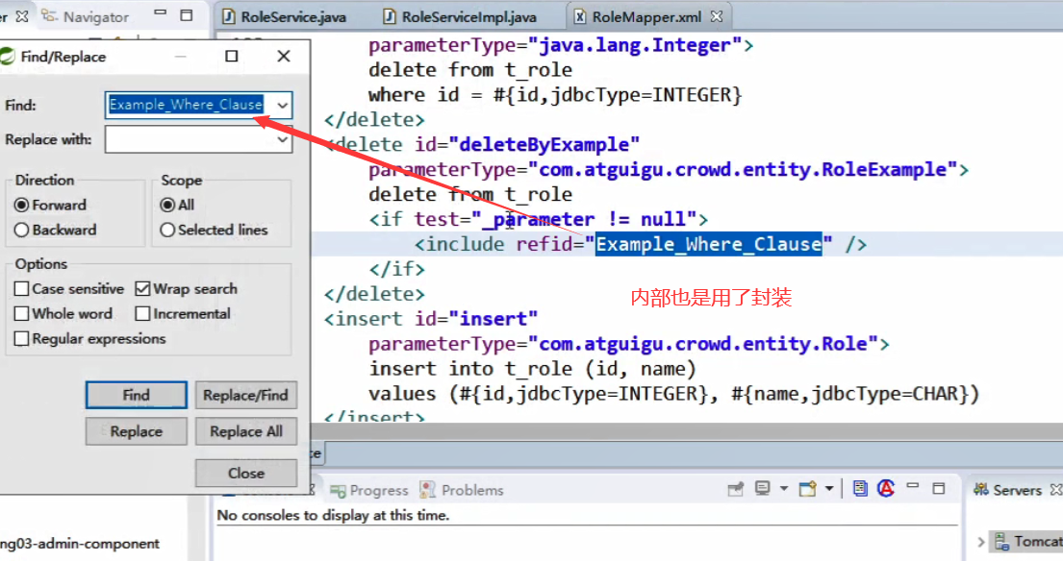Click the RoleServiceImpl.java file icon
Image resolution: width=1063 pixels, height=561 pixels.
pyautogui.click(x=390, y=17)
